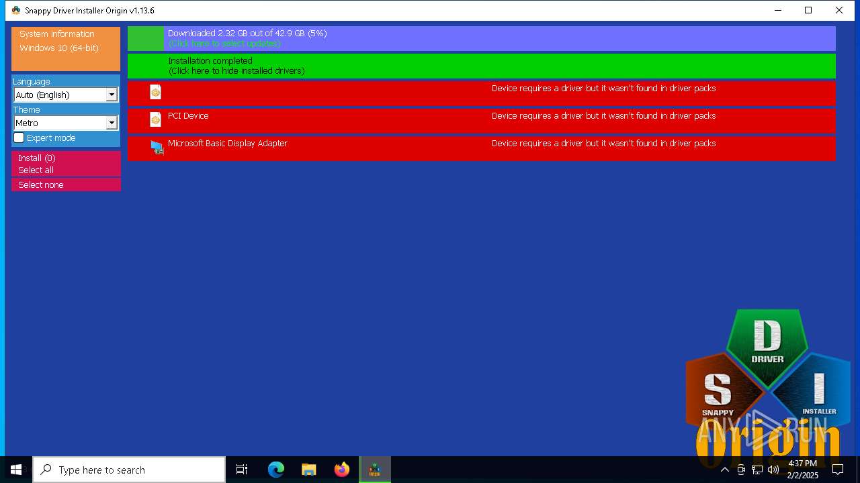Launch Microsoft Edge from the taskbar
The height and width of the screenshot is (483, 860).
(276, 470)
